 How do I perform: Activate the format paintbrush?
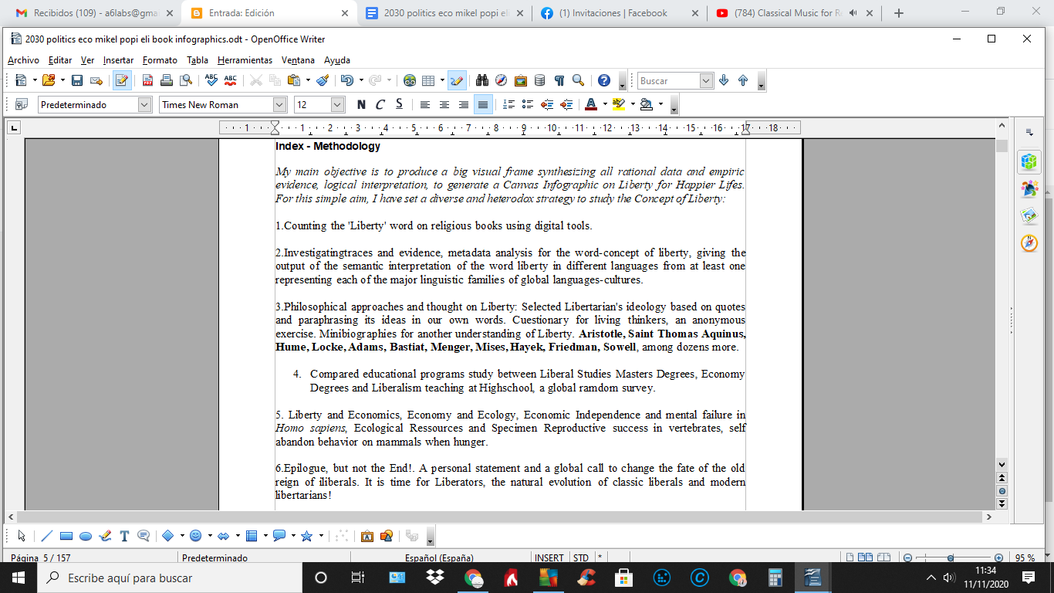(323, 80)
